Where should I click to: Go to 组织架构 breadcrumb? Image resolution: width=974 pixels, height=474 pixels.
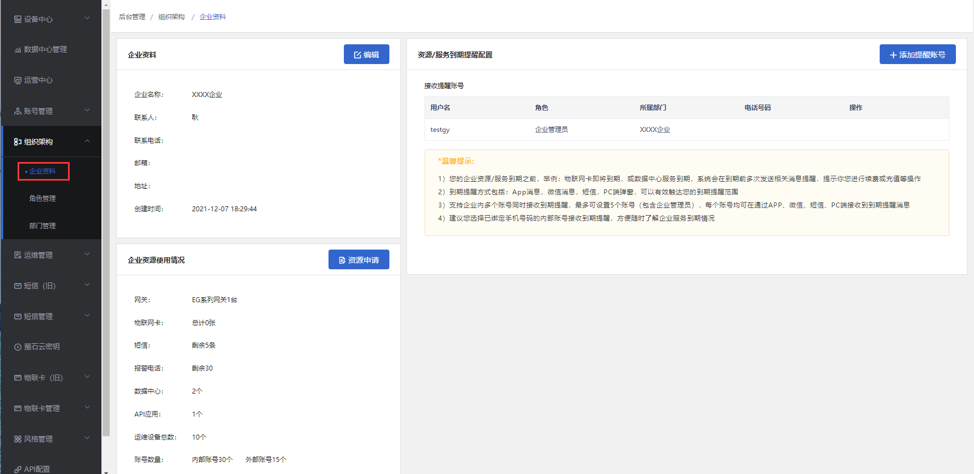pyautogui.click(x=172, y=17)
